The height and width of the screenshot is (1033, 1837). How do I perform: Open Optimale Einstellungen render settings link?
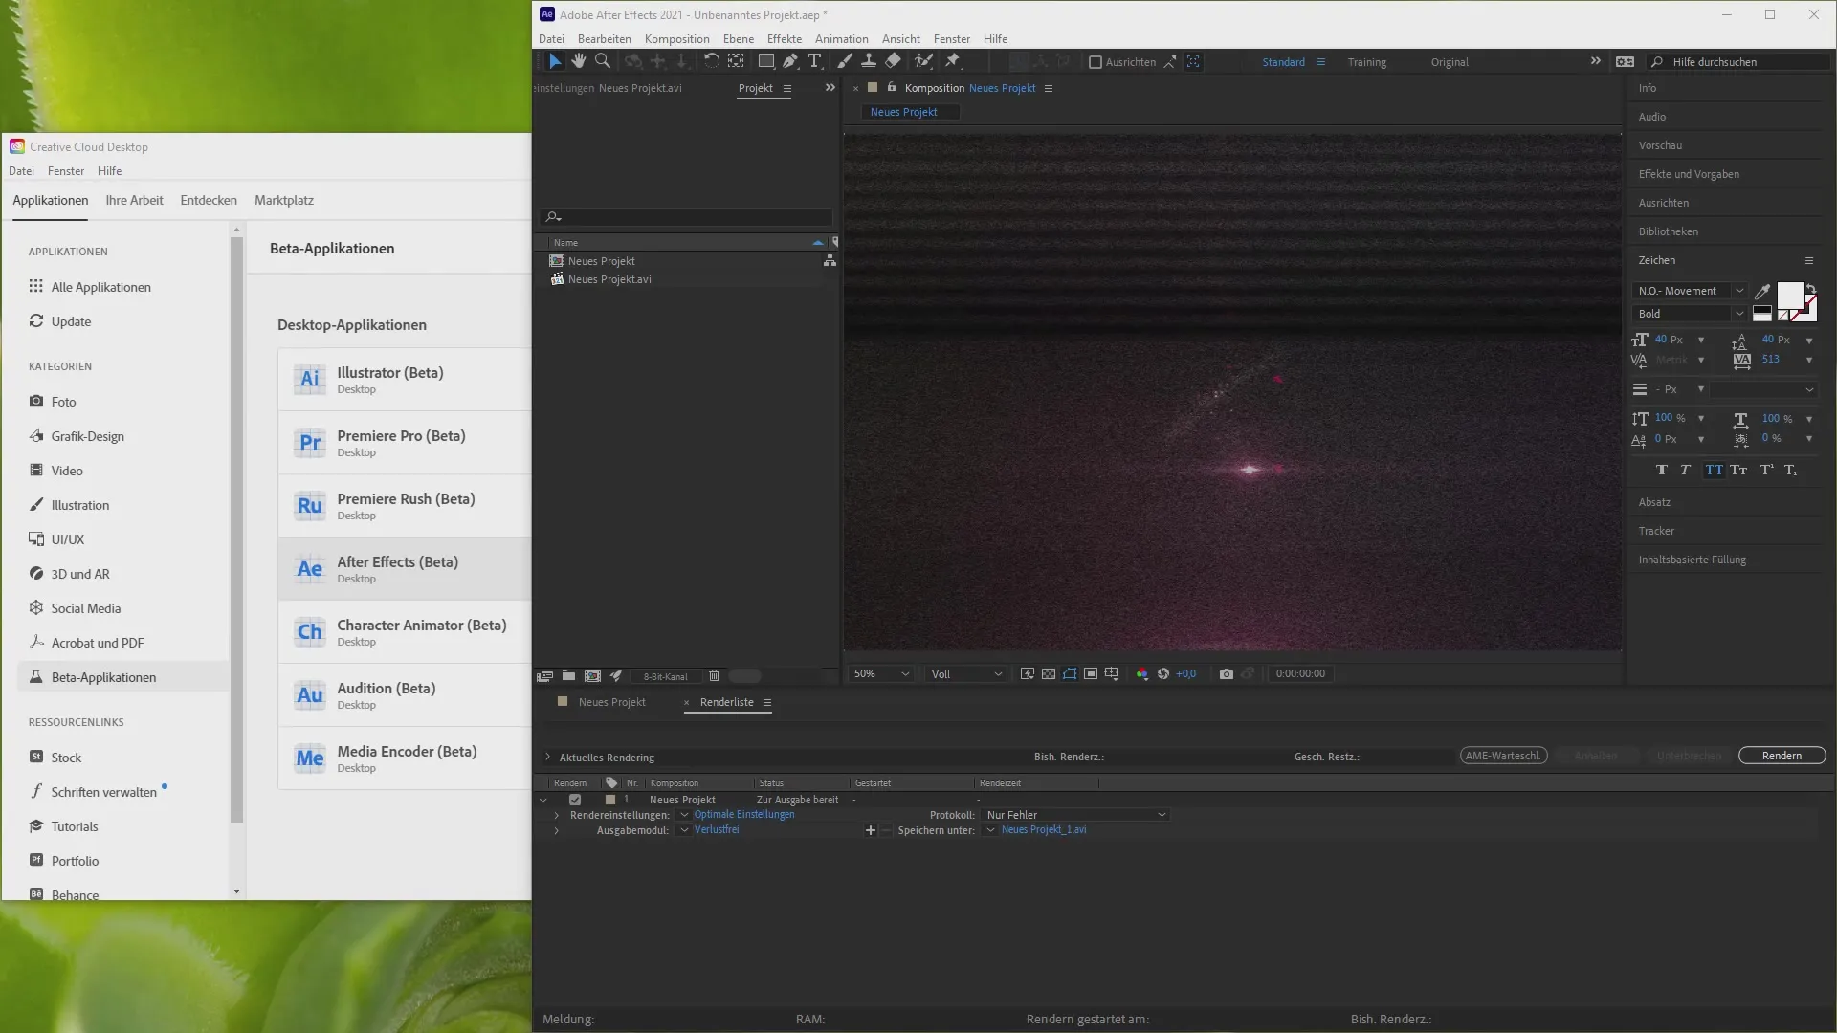pyautogui.click(x=744, y=815)
